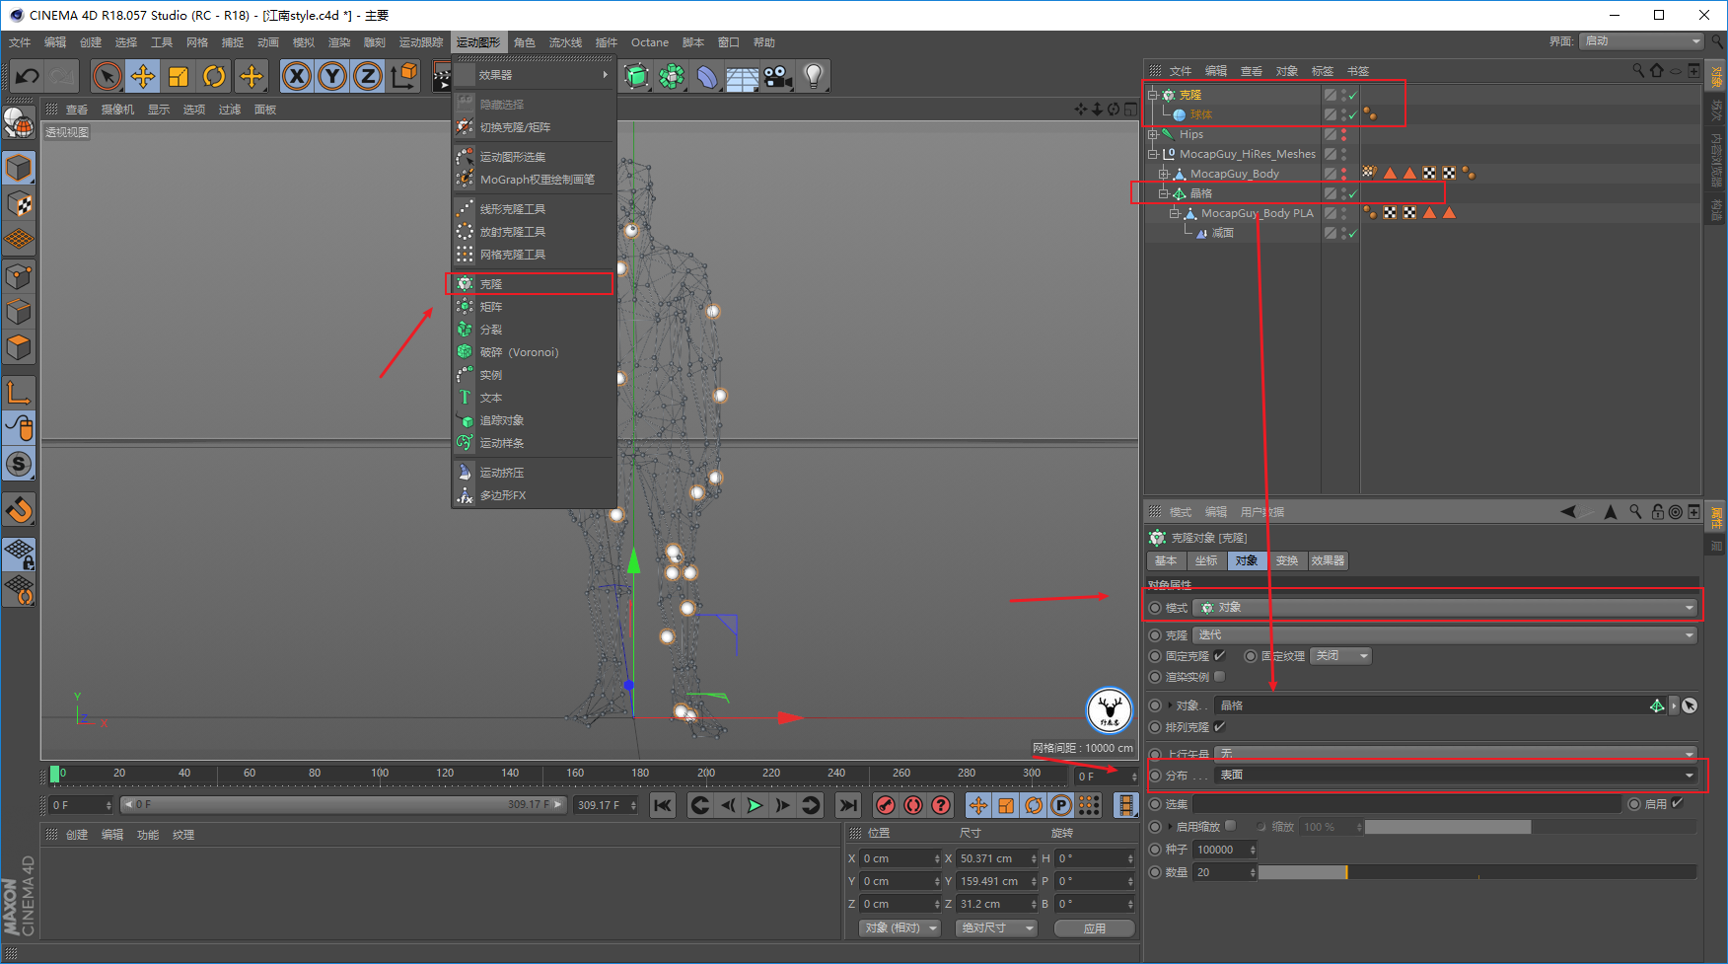Screen dimensions: 1728x964
Task: Toggle Y axis lock
Action: coord(332,76)
